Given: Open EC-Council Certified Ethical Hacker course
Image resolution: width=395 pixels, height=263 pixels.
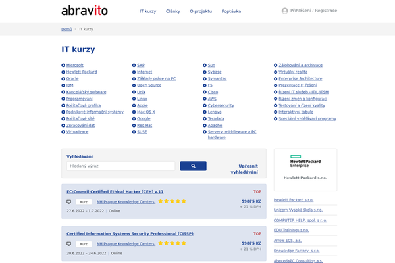Looking at the screenshot, I should 115,192.
